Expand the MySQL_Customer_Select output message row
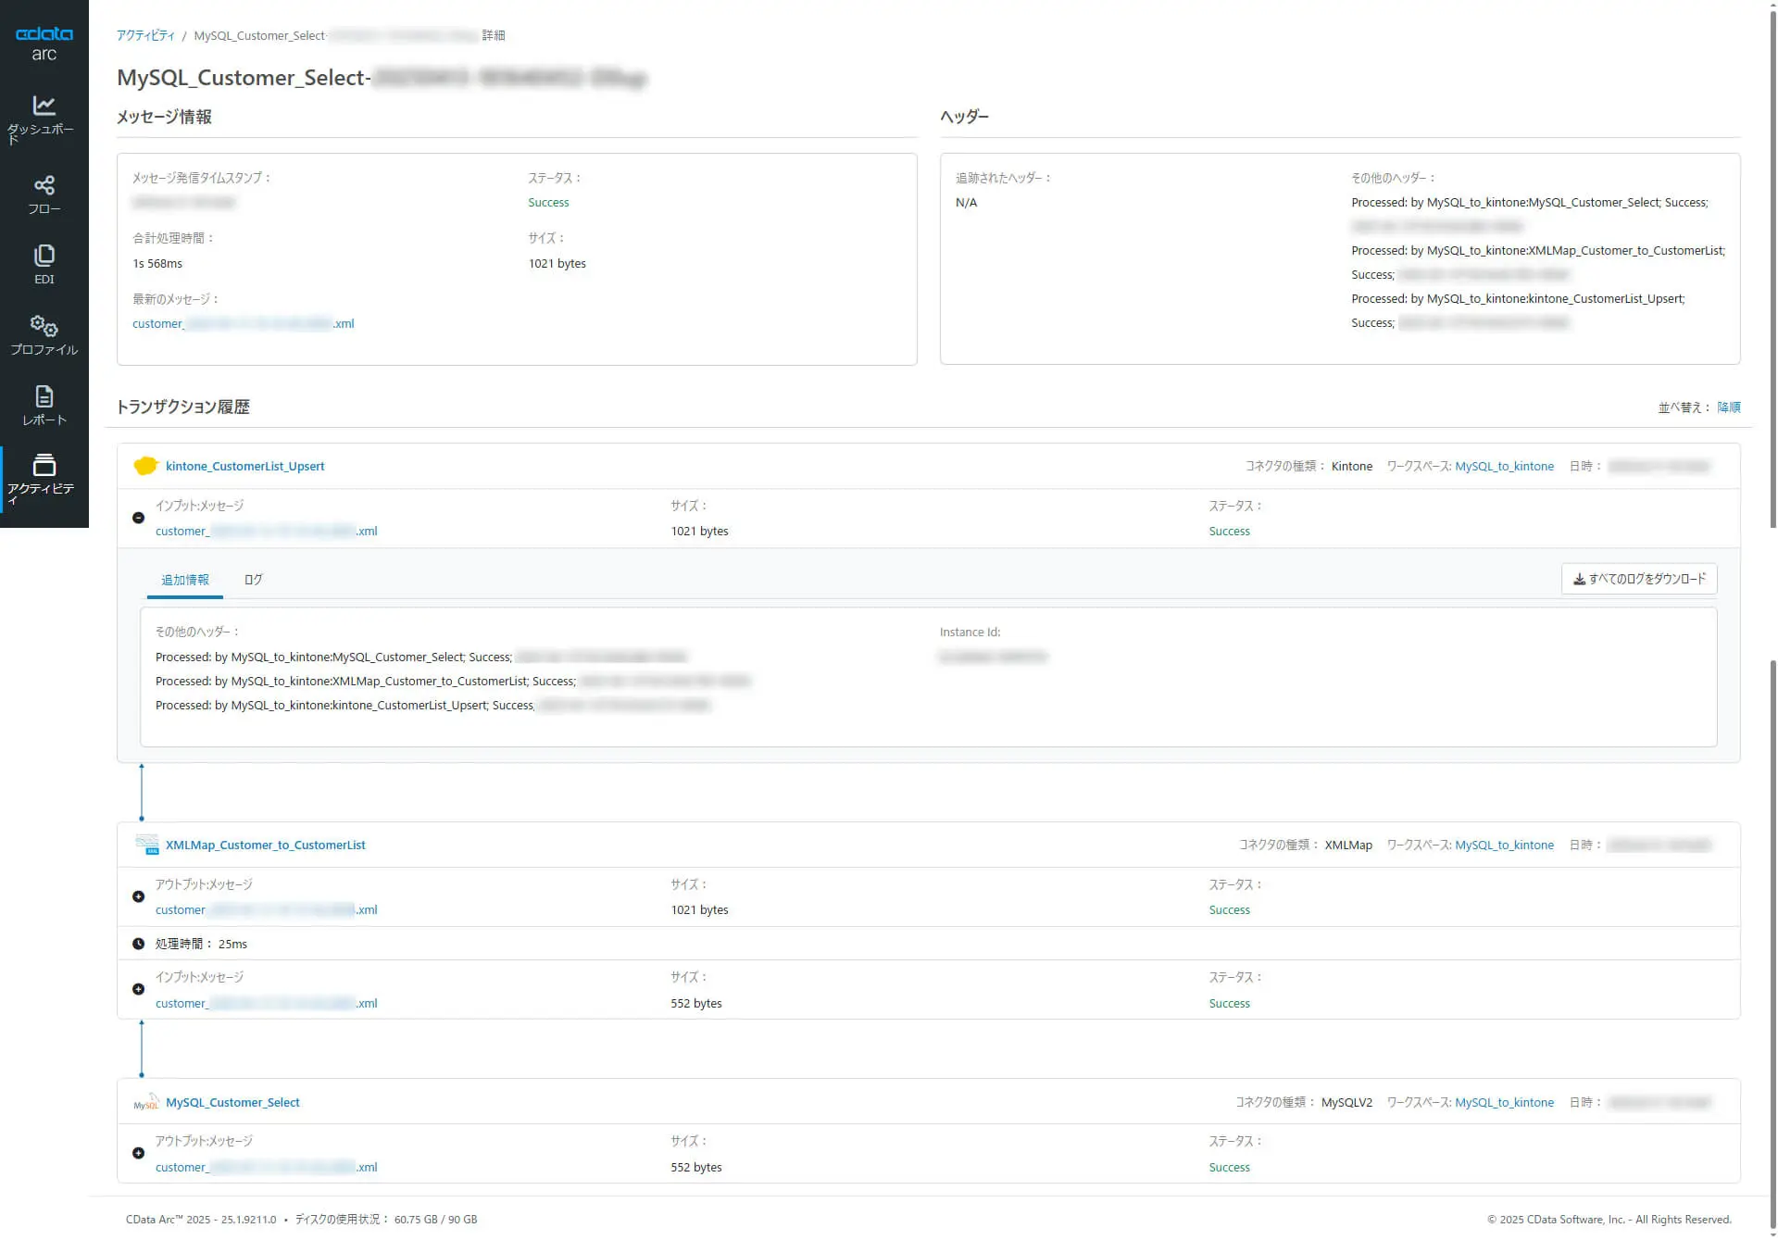The height and width of the screenshot is (1240, 1778). [138, 1153]
